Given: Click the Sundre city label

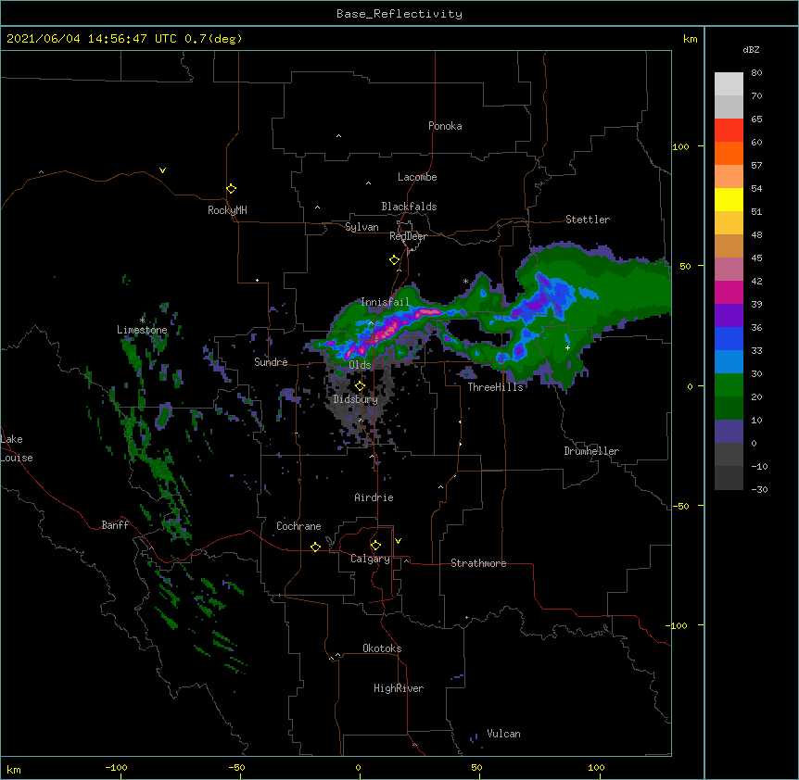Looking at the screenshot, I should tap(271, 362).
